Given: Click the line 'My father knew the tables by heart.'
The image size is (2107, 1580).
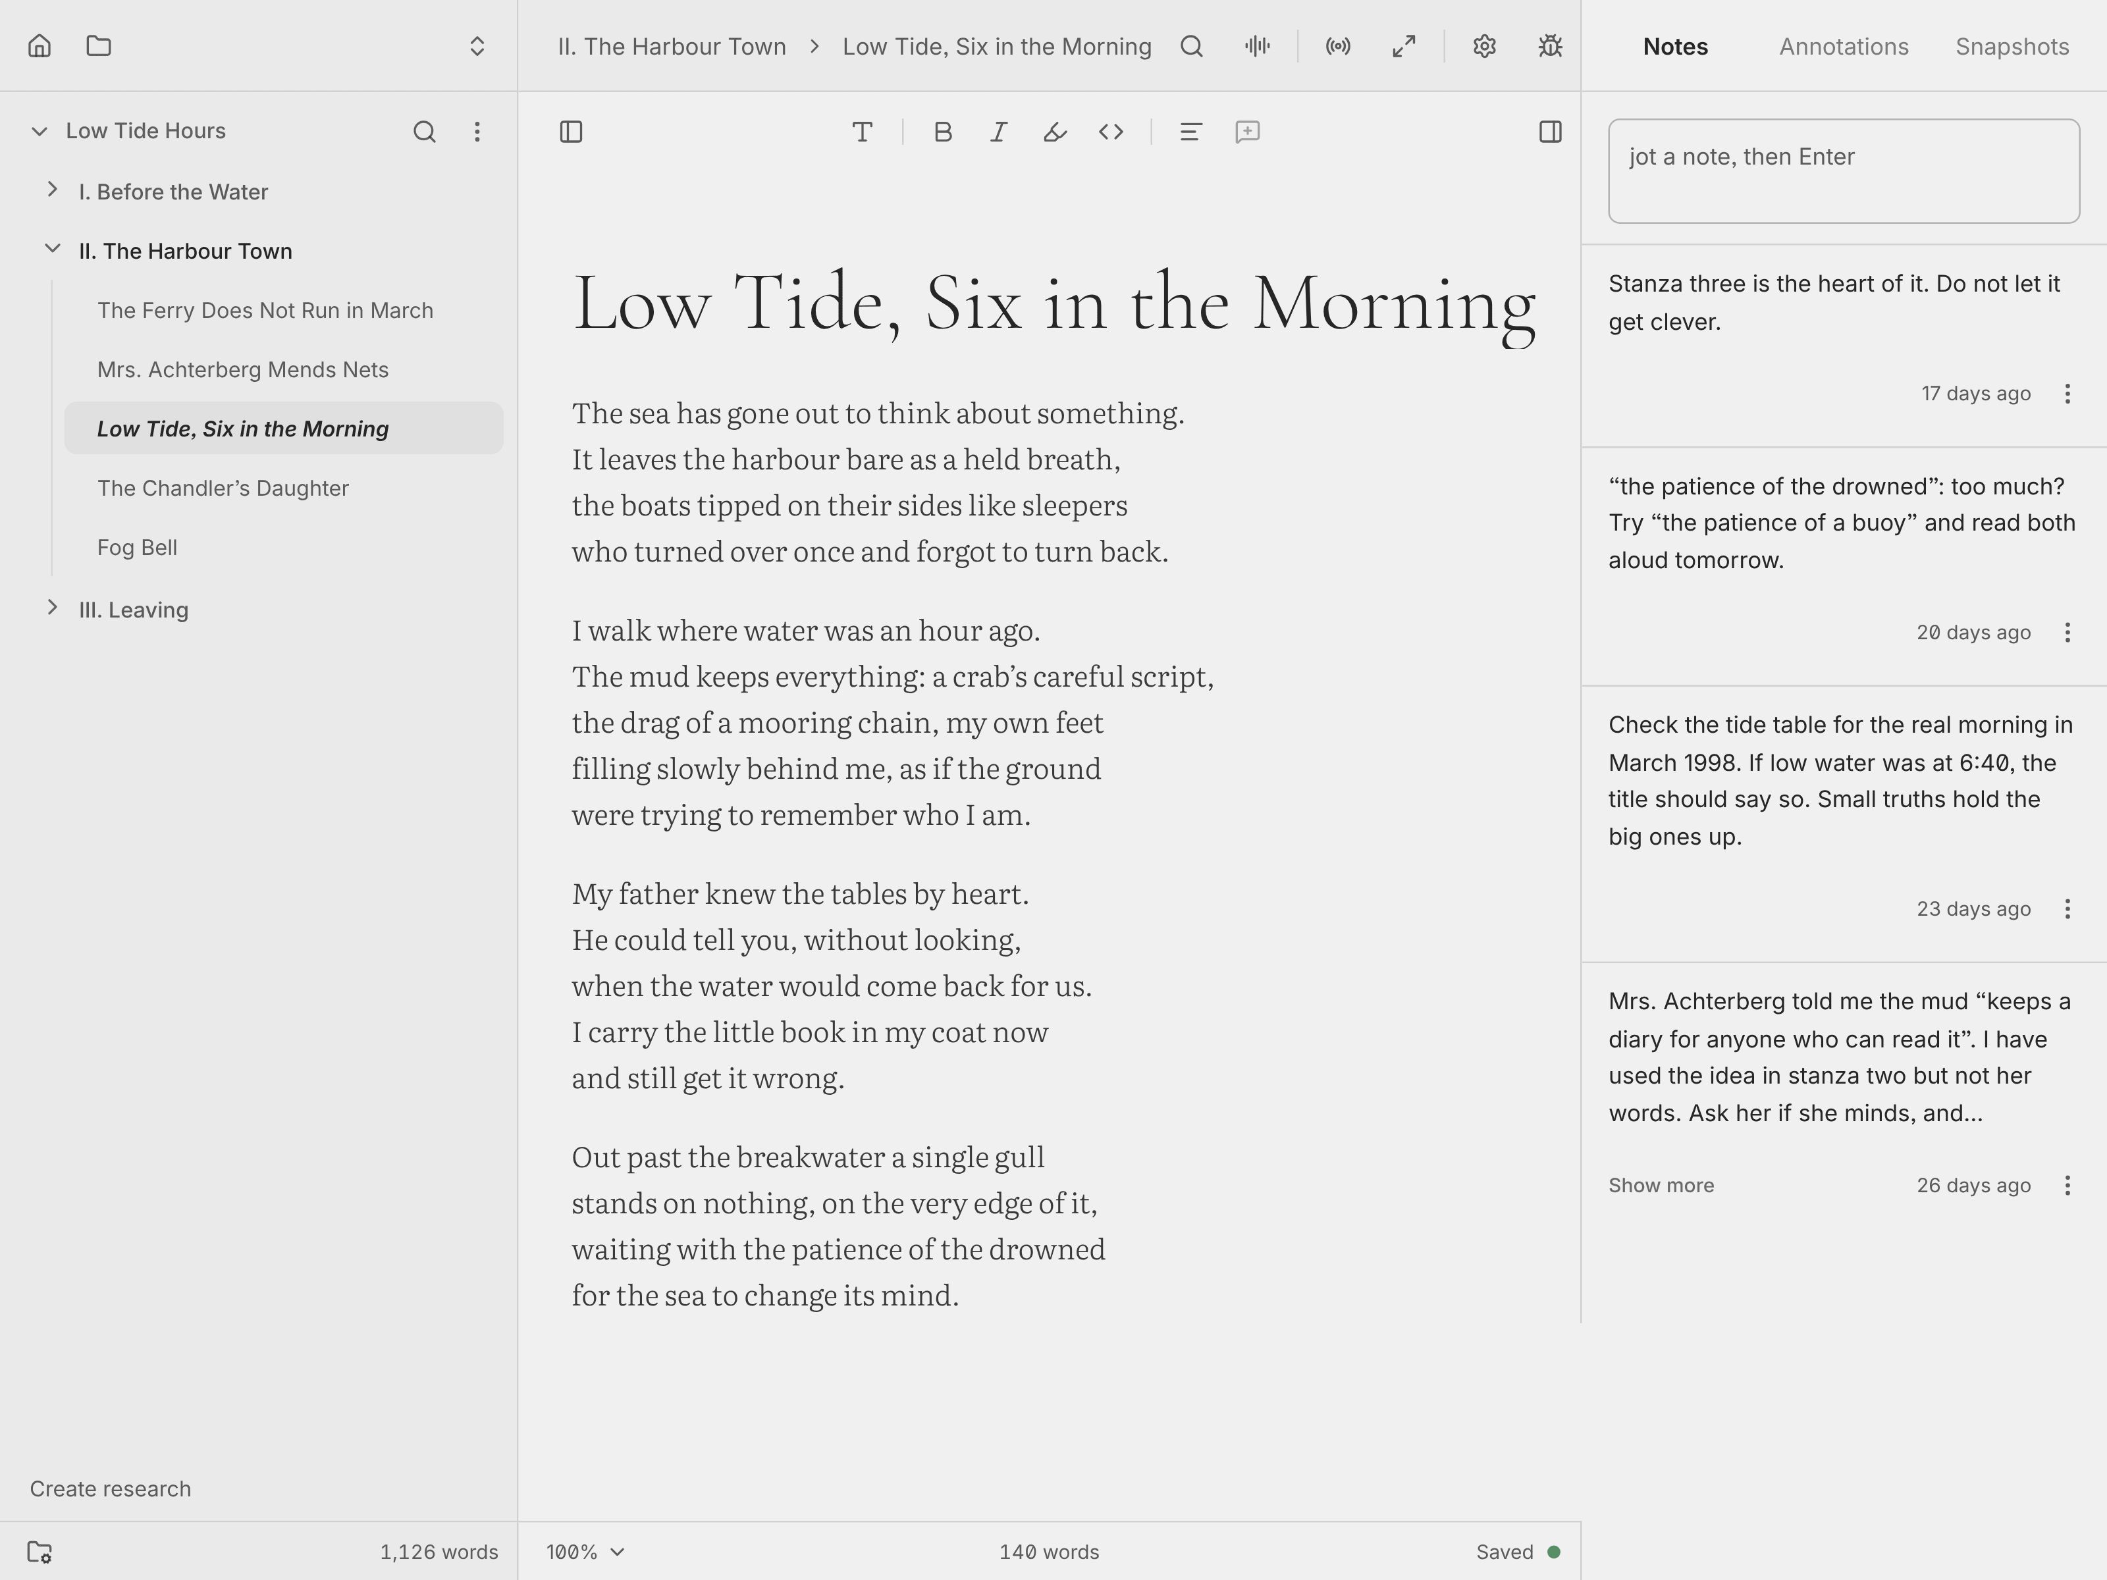Looking at the screenshot, I should (800, 893).
